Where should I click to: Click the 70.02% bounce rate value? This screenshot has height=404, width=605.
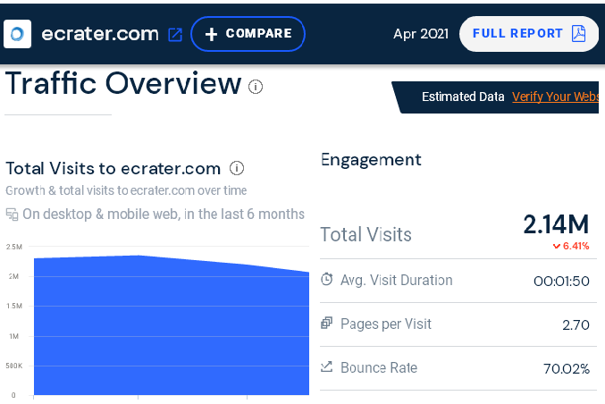[x=567, y=368]
